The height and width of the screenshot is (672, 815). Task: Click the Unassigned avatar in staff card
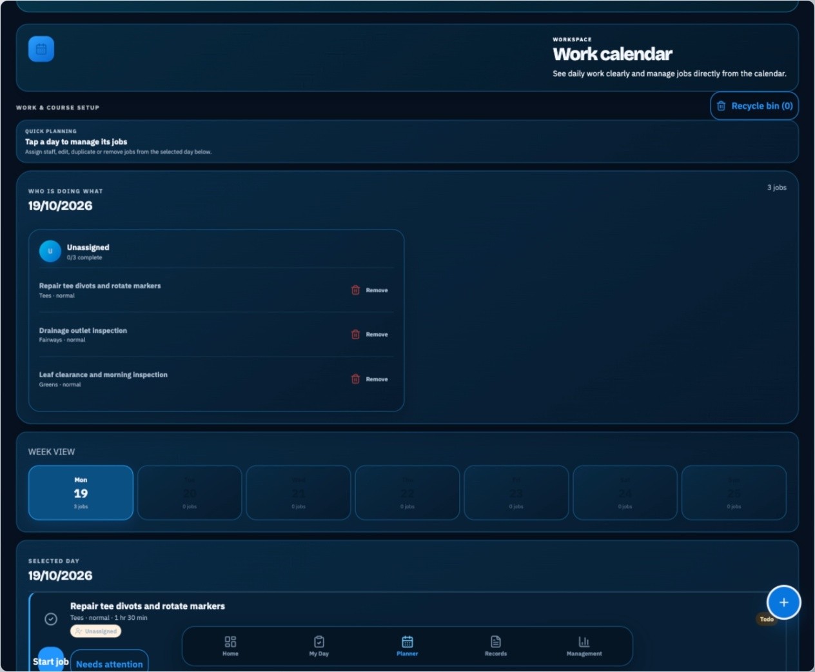pyautogui.click(x=50, y=252)
